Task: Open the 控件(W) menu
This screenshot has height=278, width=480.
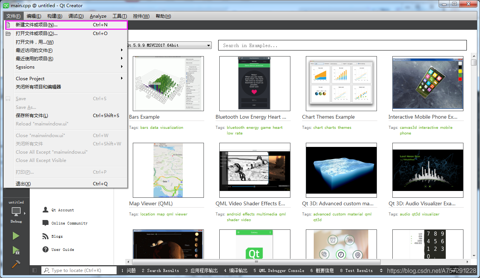Action: coord(141,16)
